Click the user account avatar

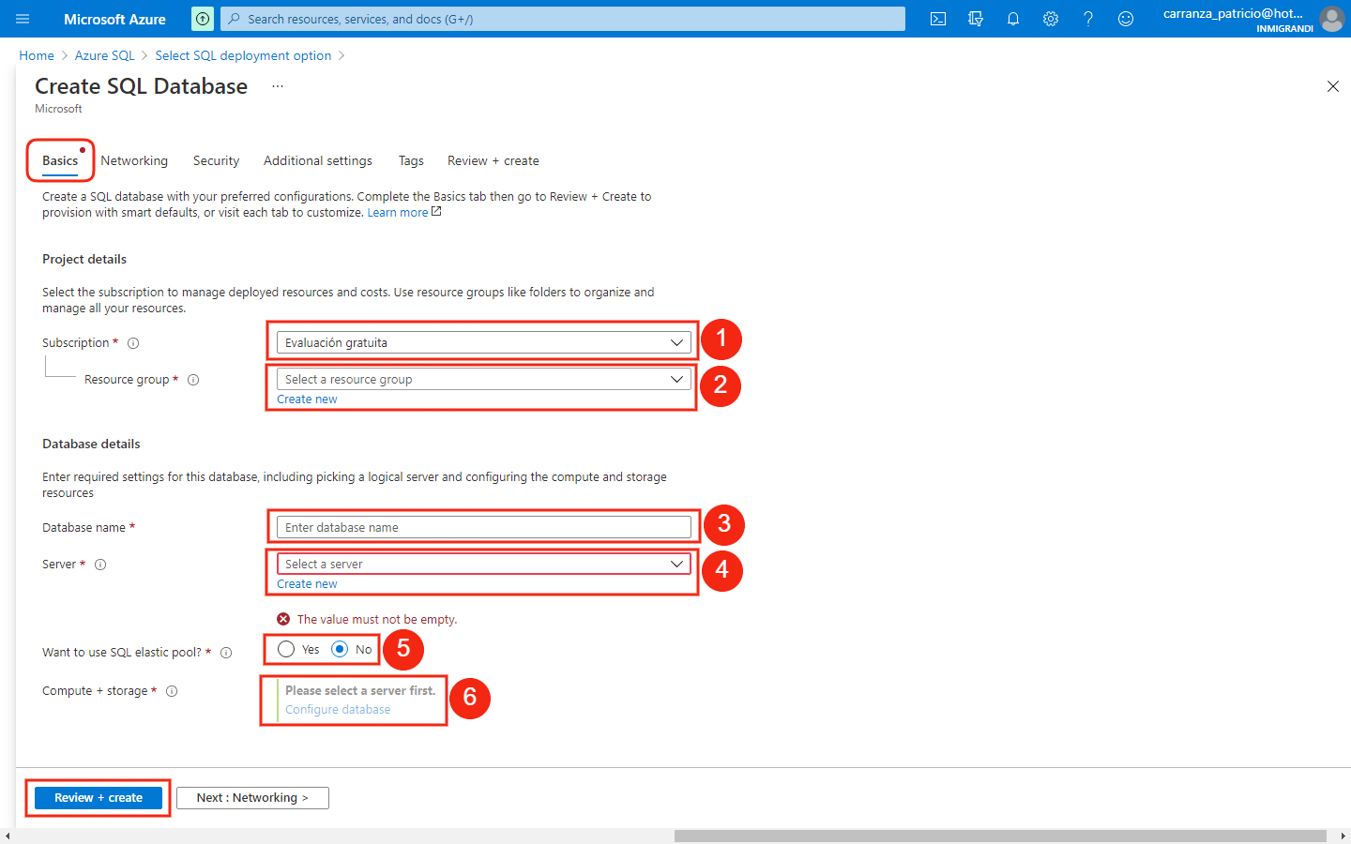click(1331, 19)
